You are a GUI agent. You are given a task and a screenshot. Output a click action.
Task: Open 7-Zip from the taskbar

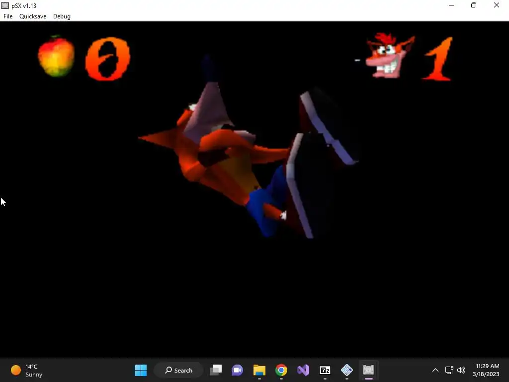pyautogui.click(x=325, y=370)
